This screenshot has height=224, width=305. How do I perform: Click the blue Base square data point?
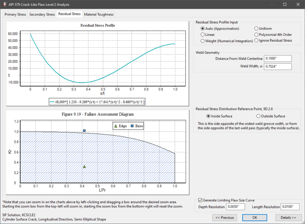(x=84, y=131)
